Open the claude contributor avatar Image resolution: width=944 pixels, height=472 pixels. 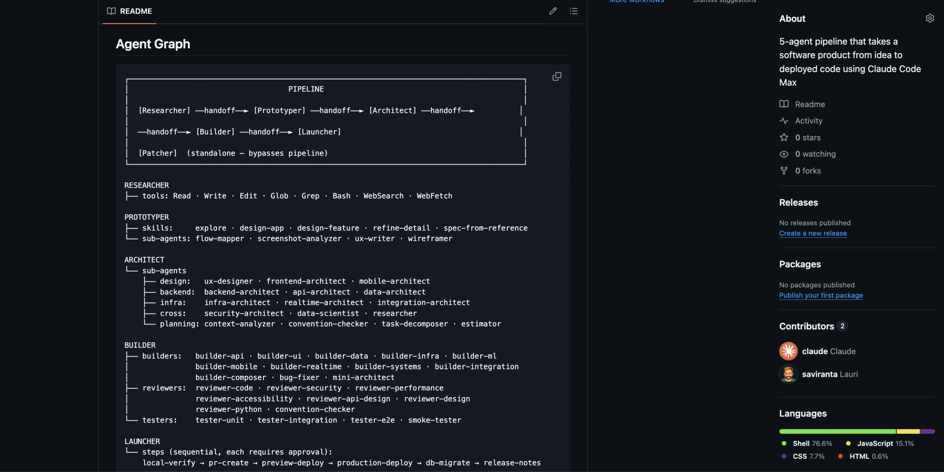pyautogui.click(x=788, y=351)
